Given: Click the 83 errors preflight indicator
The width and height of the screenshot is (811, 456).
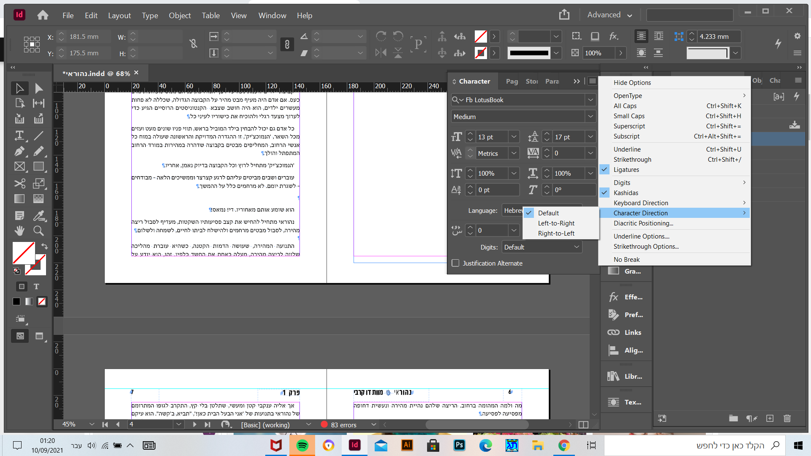Looking at the screenshot, I should click(343, 425).
